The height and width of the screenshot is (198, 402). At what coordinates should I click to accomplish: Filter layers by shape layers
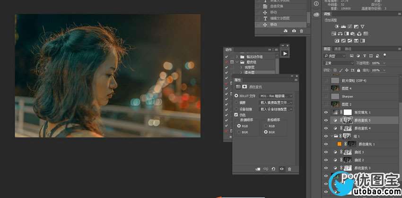[x=371, y=56]
